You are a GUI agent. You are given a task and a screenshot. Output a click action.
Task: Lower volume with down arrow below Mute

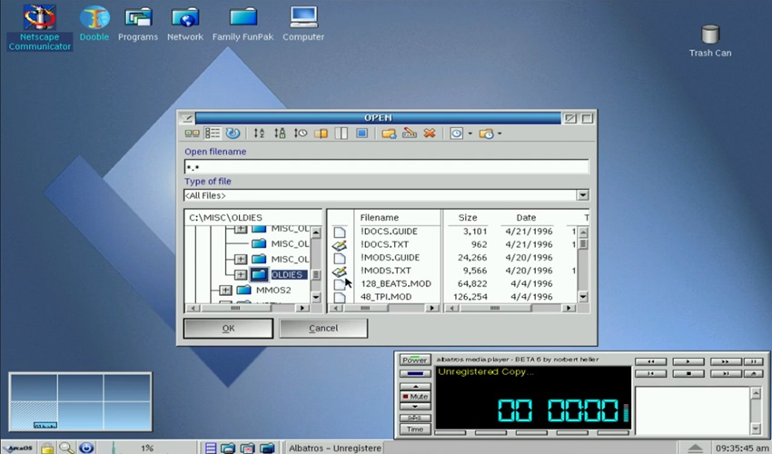point(415,406)
